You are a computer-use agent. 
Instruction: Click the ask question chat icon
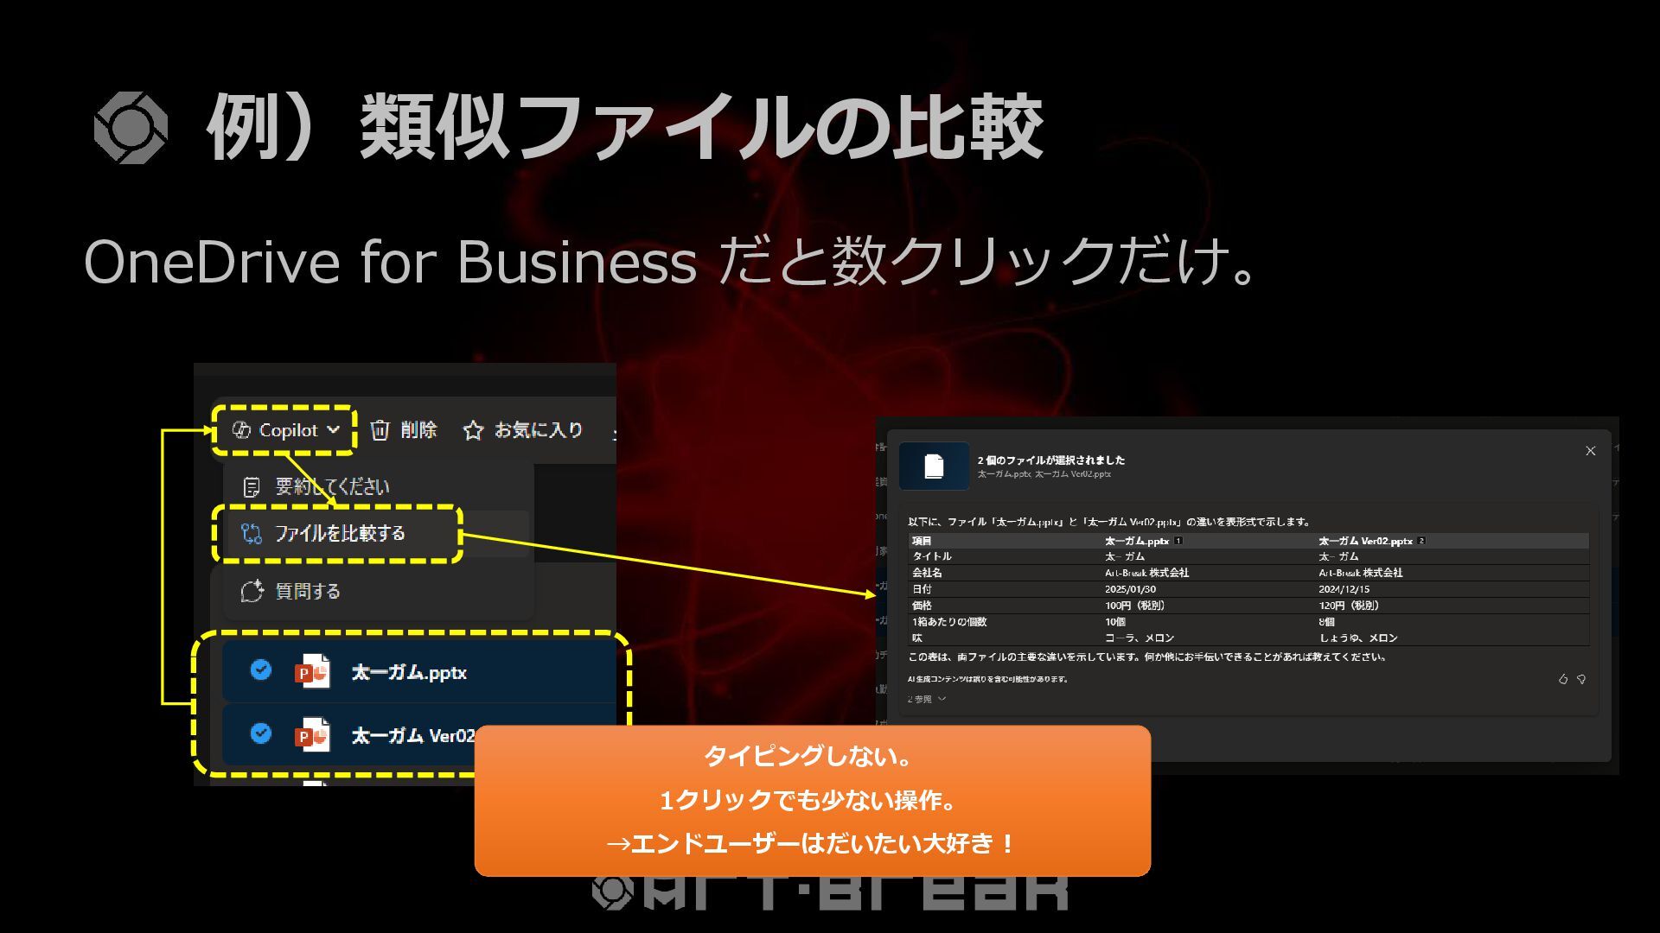point(252,591)
